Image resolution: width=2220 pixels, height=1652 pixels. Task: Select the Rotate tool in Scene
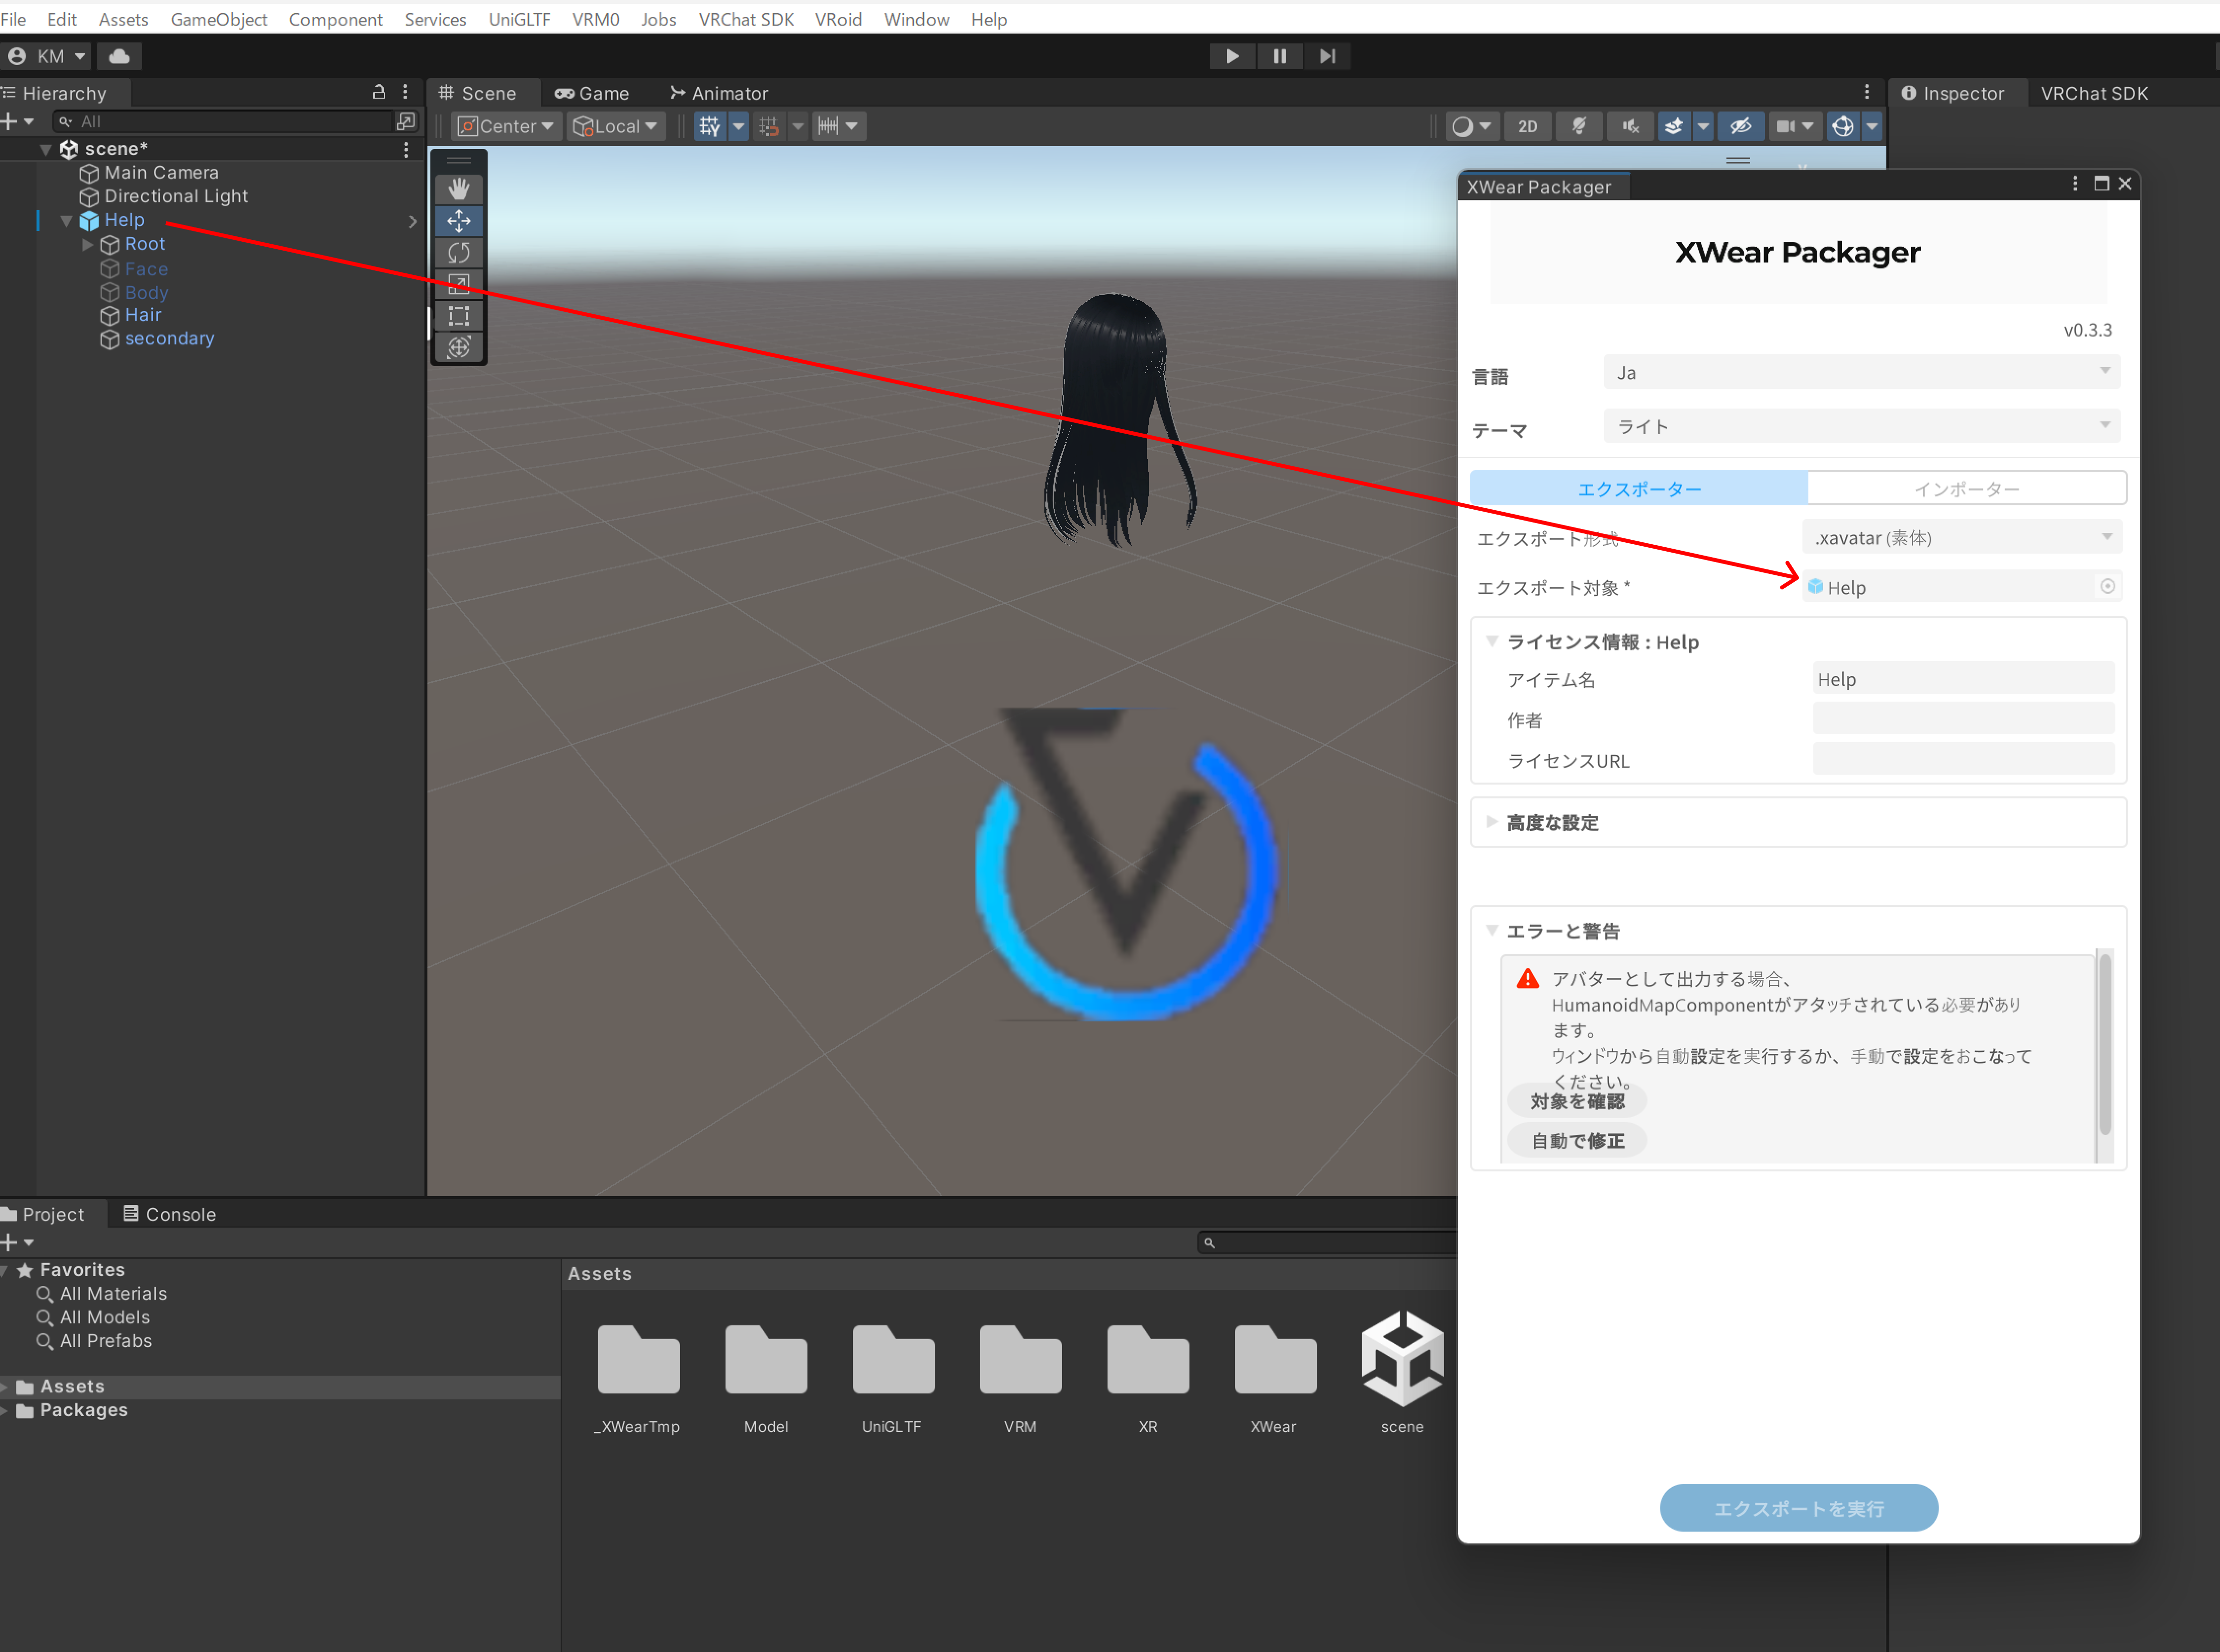(x=459, y=253)
